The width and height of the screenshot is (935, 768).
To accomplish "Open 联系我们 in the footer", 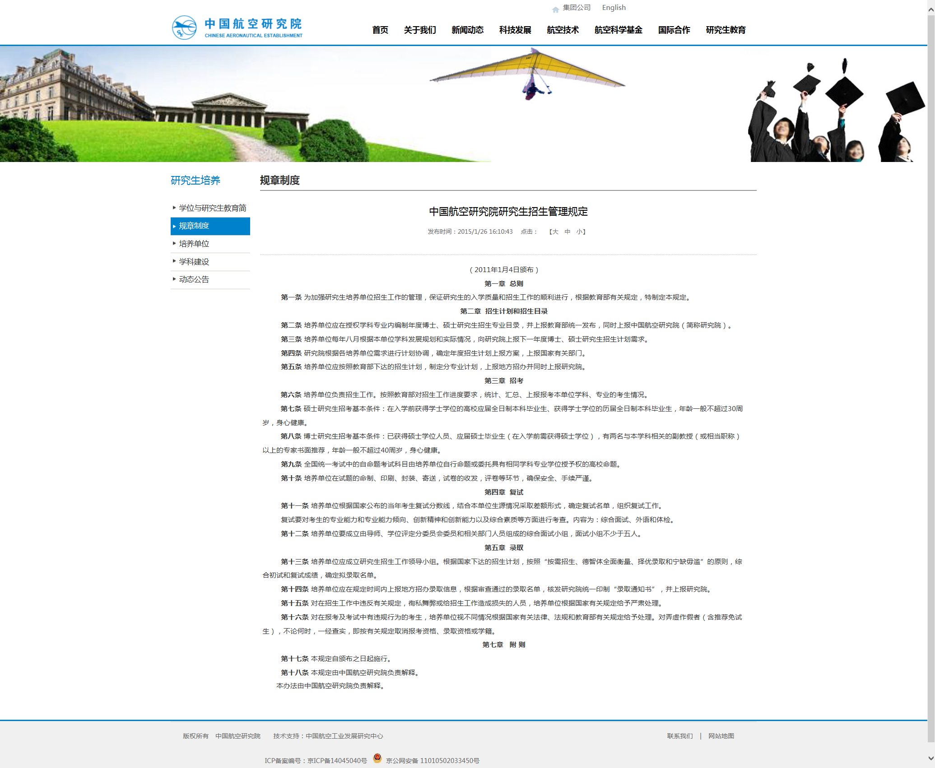I will click(680, 736).
